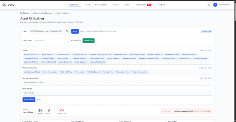Click the Work Order 99+ badge
Image resolution: width=236 pixels, height=122 pixels.
coord(149,5)
